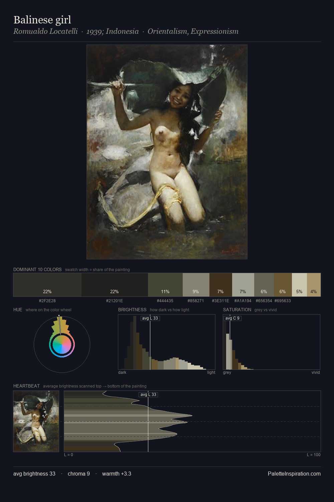334x502 pixels.
Task: Click the artist name 'Romualdo Locatelli'
Action: pos(45,31)
